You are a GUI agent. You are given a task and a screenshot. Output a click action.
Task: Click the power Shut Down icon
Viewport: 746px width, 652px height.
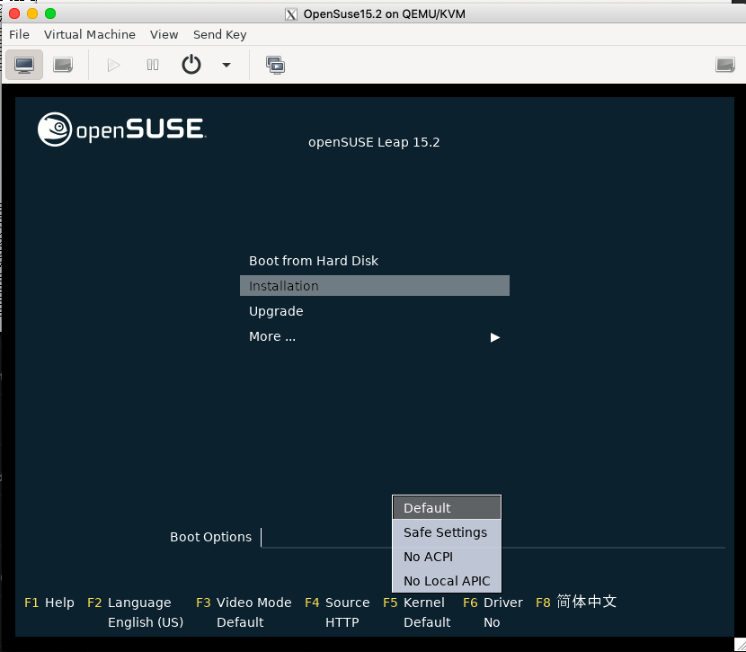[x=191, y=64]
